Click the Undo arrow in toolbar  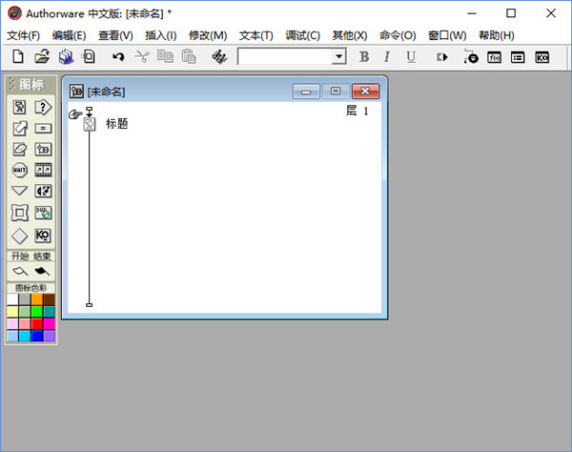pos(118,57)
